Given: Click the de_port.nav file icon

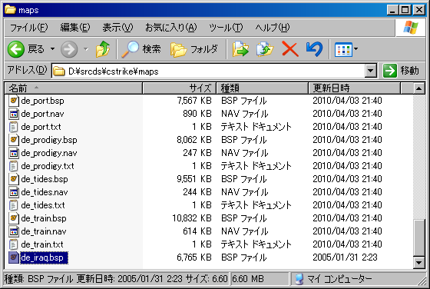Looking at the screenshot, I should [x=14, y=114].
